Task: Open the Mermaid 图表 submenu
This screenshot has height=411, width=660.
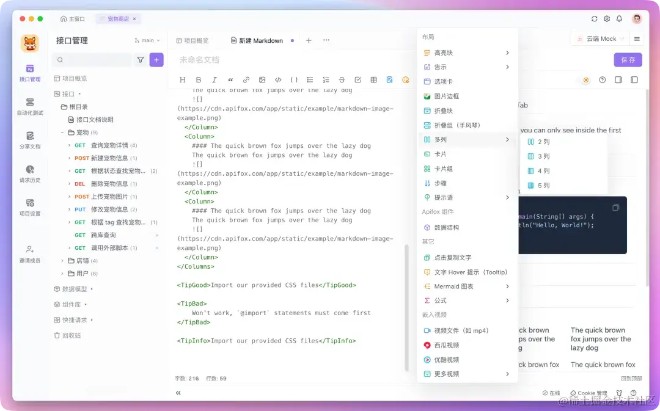Action: click(x=467, y=286)
